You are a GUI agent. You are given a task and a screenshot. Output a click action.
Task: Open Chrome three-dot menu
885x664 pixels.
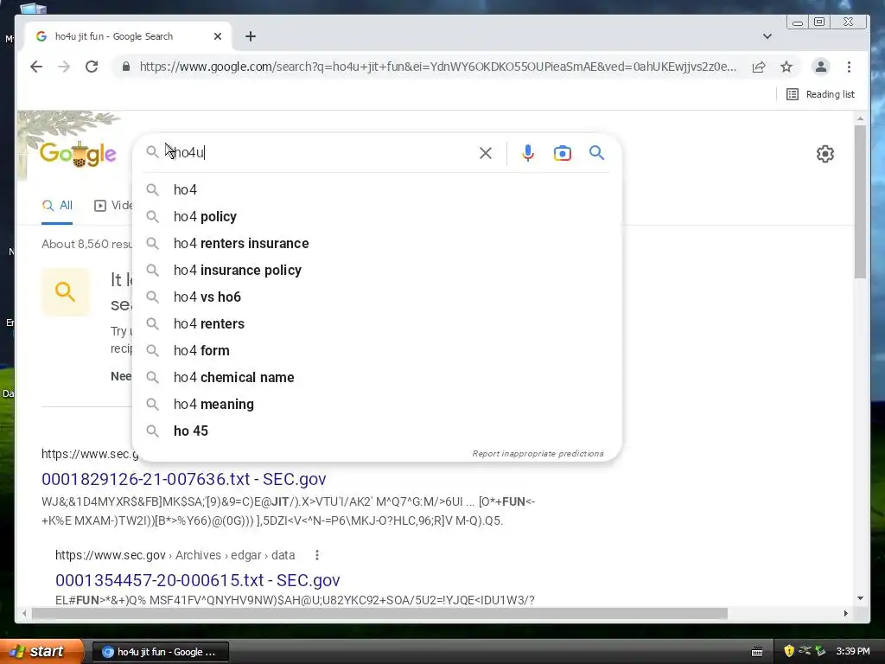point(849,67)
